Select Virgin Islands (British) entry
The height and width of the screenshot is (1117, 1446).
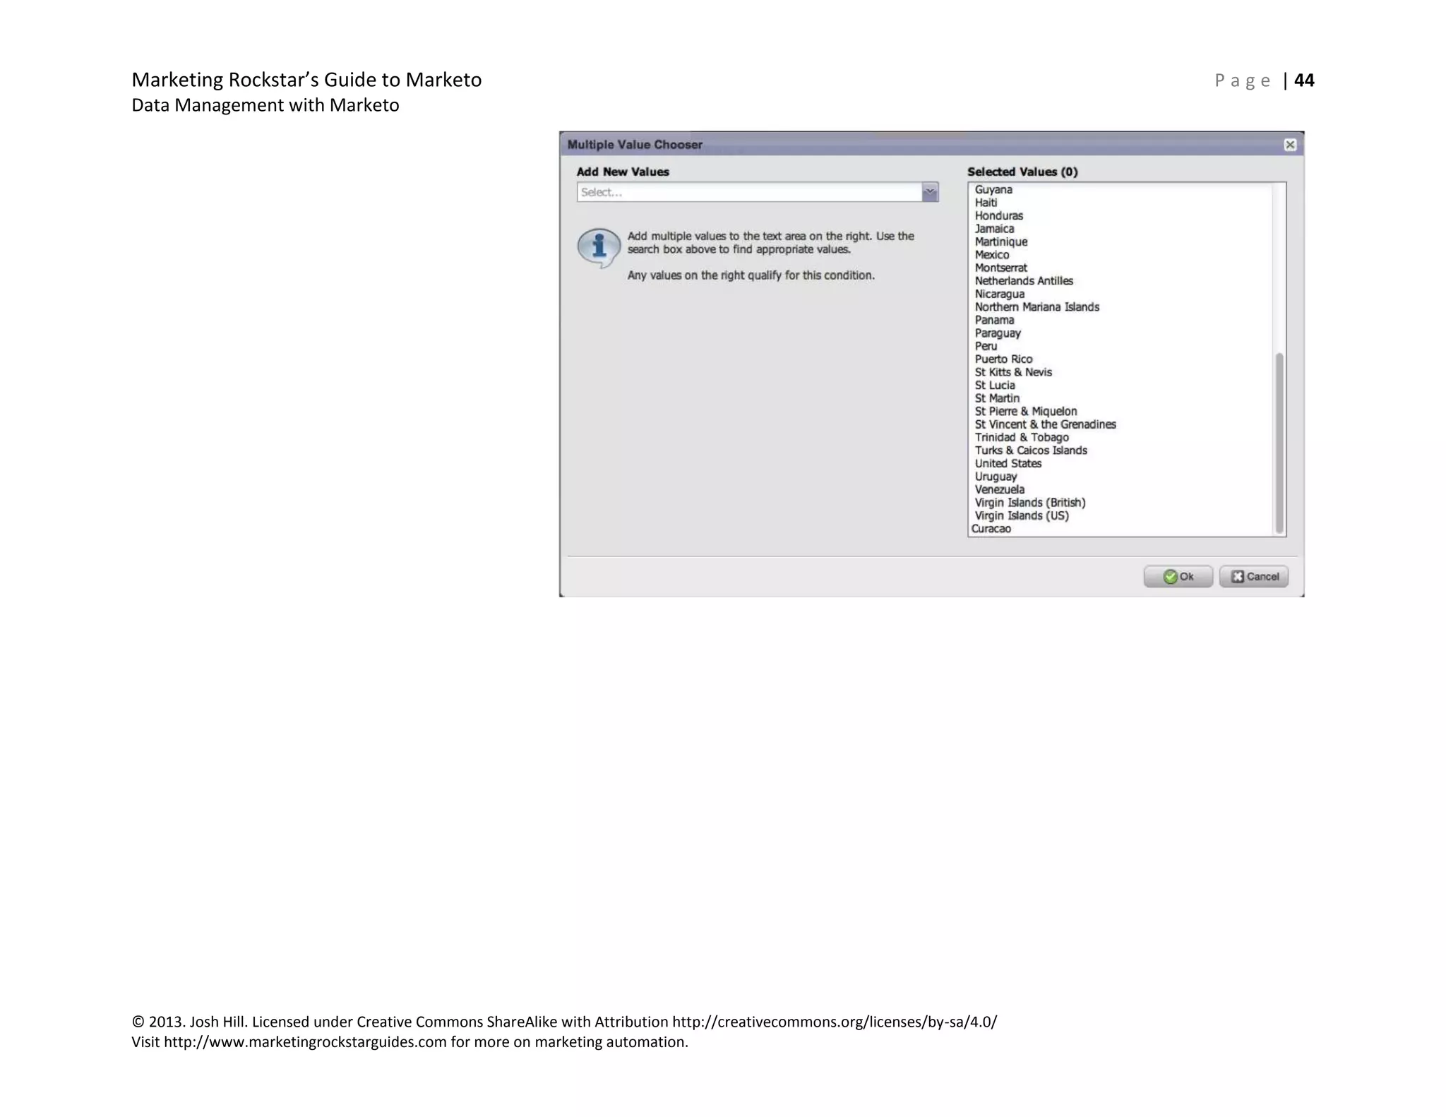coord(1029,503)
